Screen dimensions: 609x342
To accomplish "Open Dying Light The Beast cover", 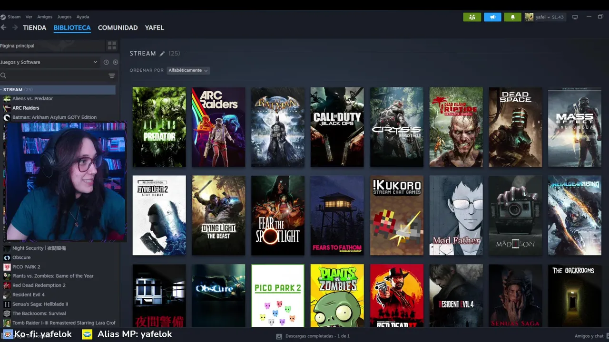I will coord(218,216).
